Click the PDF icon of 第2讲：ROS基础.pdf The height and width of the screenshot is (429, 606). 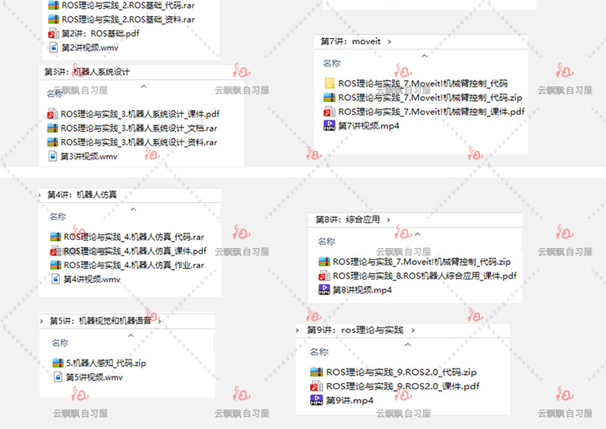point(53,34)
